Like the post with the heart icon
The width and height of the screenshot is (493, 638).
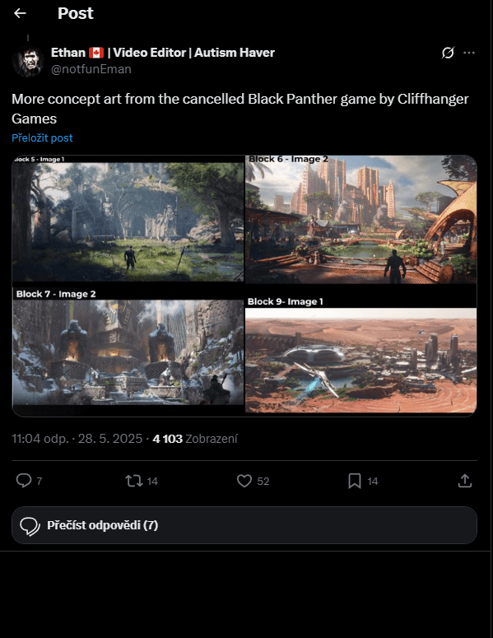click(x=244, y=481)
